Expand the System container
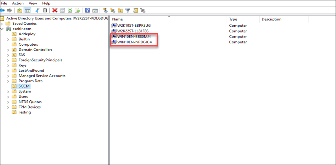Image resolution: width=336 pixels, height=165 pixels. pos(8,91)
